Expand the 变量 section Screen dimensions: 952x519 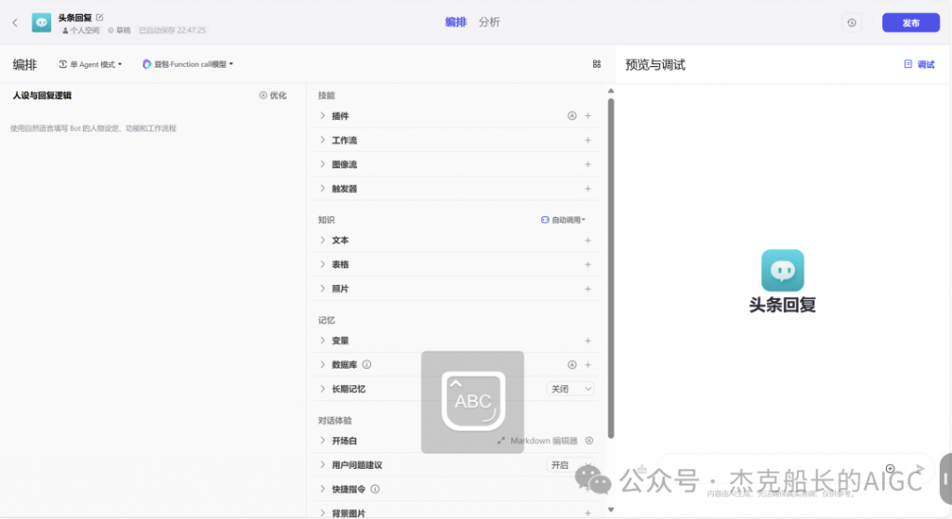click(x=323, y=341)
